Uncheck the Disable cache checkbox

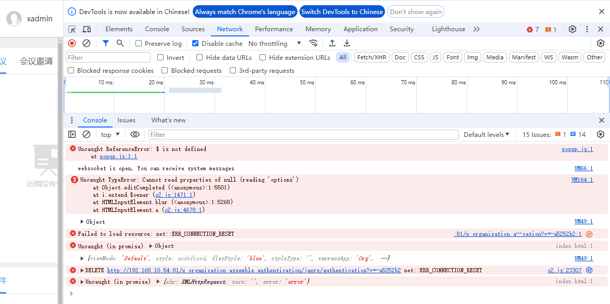pyautogui.click(x=195, y=44)
